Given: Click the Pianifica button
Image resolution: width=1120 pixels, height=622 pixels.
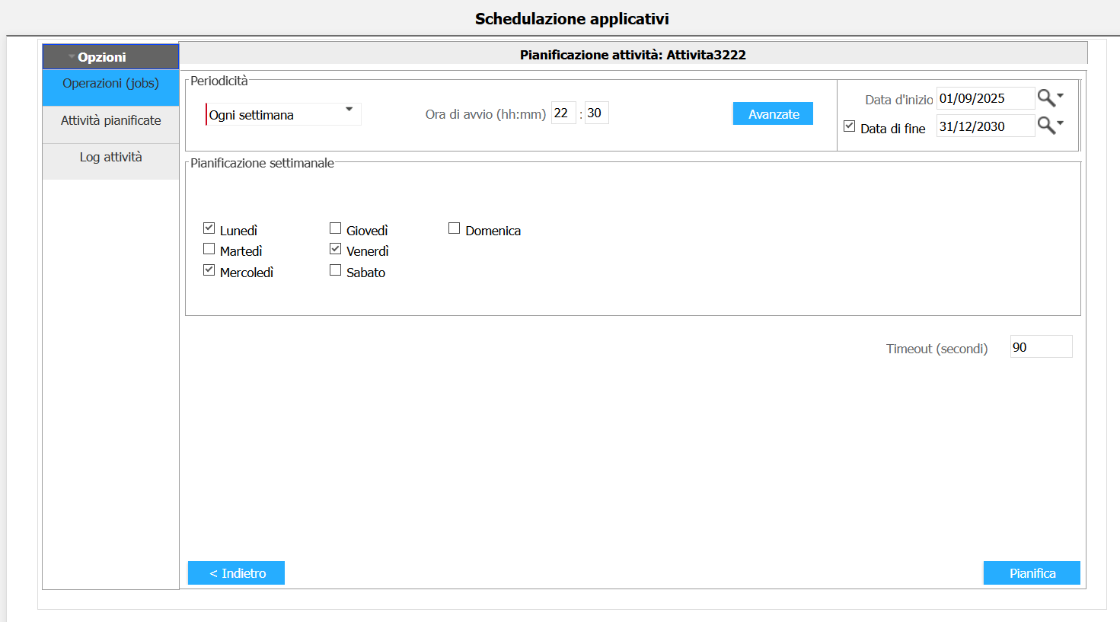Looking at the screenshot, I should (1032, 573).
